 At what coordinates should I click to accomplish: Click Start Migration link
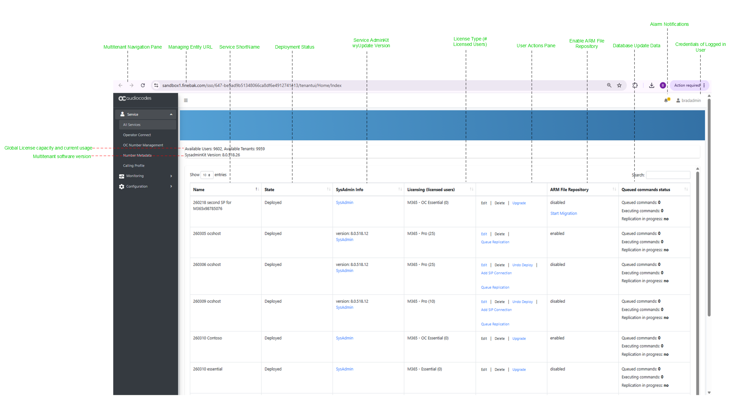tap(563, 213)
